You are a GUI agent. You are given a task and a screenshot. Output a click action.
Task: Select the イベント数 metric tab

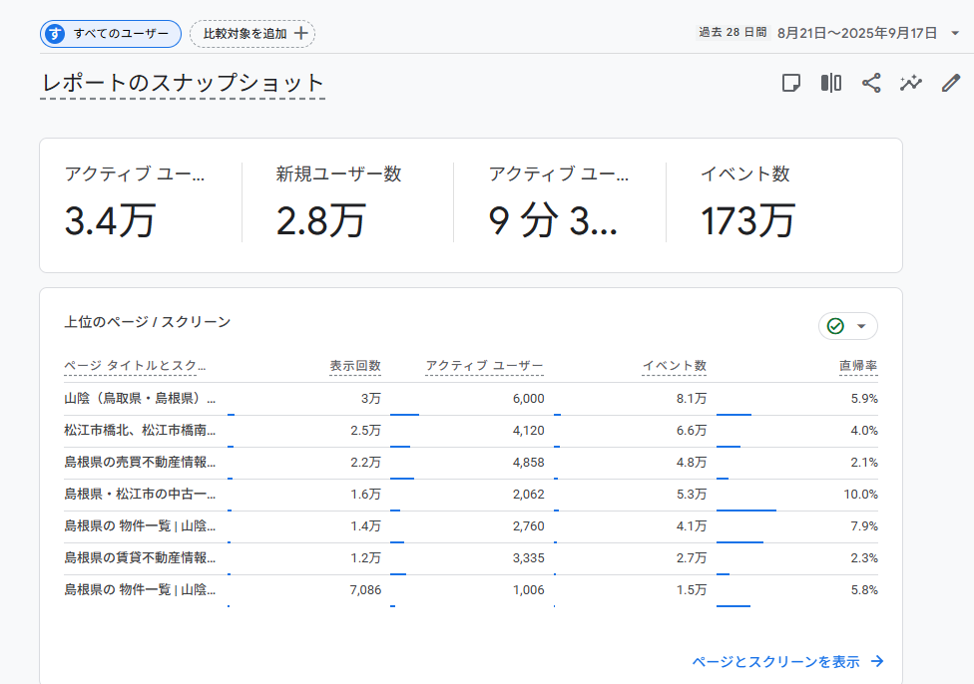(746, 203)
